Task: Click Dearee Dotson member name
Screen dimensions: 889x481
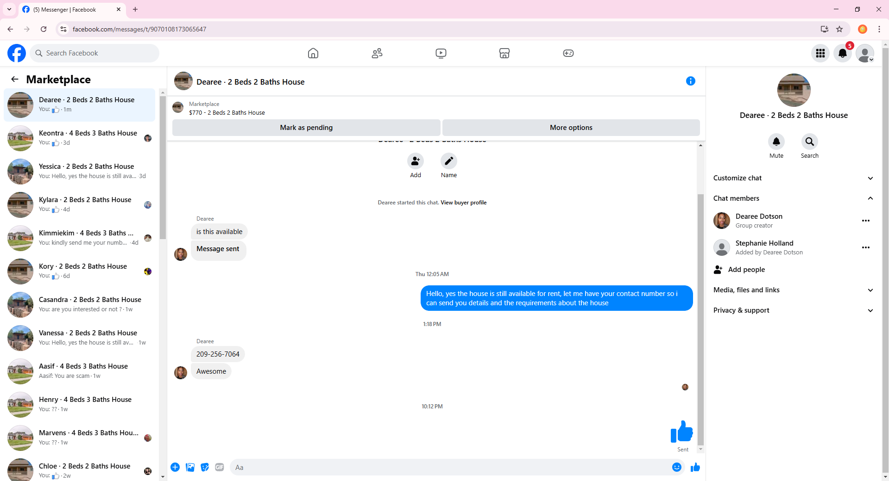Action: (x=759, y=216)
